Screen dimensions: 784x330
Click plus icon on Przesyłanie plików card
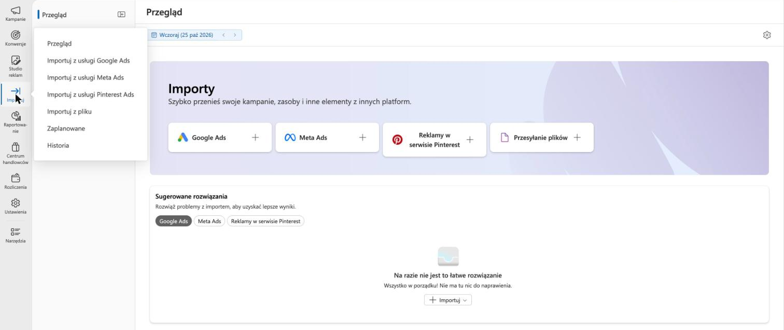[577, 137]
